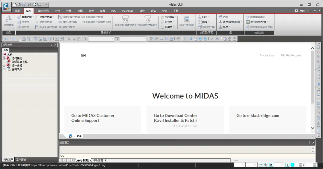
Task: Click the new file icon in quick access
Action: pos(14,4)
